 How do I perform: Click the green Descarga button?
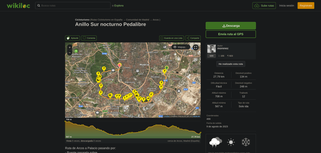pyautogui.click(x=231, y=26)
